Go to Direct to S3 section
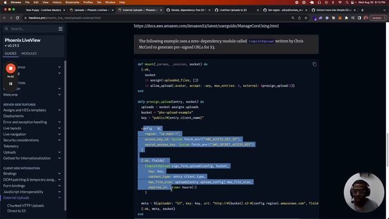389x219 pixels. point(16,211)
